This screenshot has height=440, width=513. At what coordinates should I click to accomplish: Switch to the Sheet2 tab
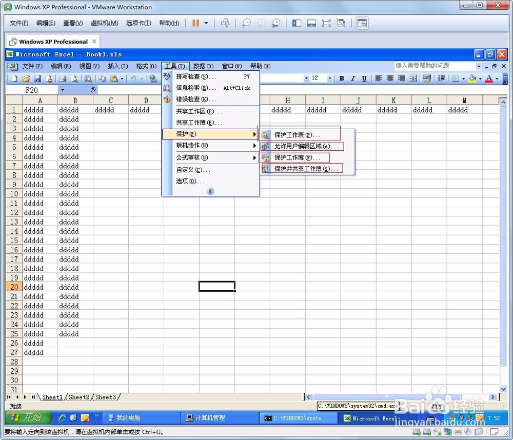coord(79,397)
